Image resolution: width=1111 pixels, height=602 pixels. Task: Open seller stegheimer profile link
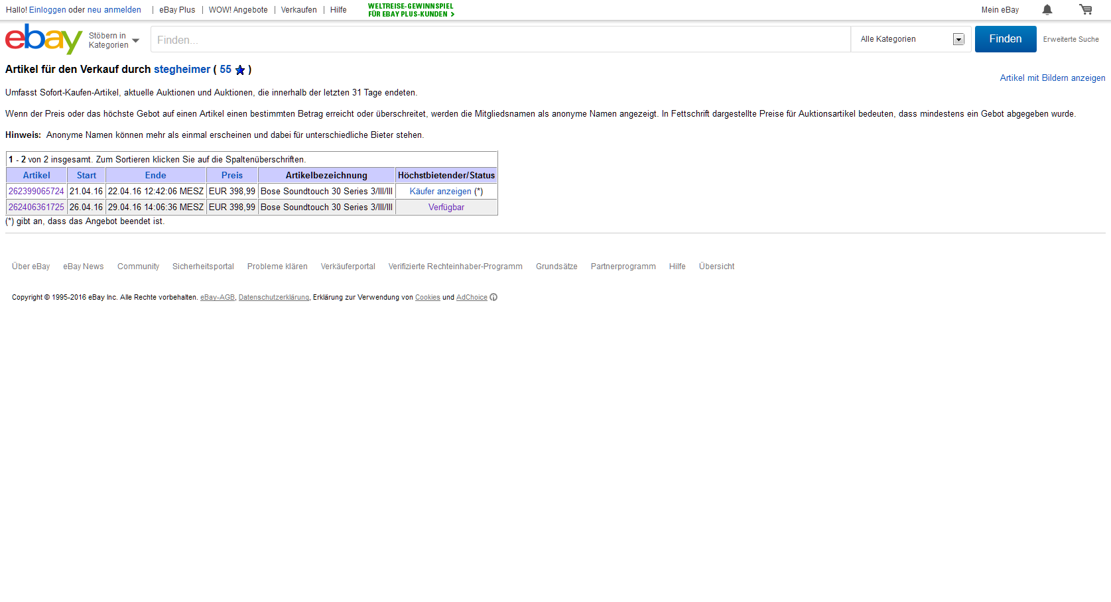point(182,70)
